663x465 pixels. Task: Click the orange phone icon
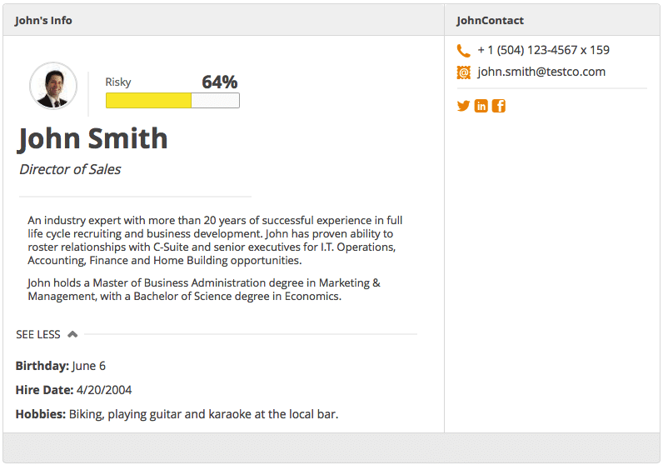point(463,51)
